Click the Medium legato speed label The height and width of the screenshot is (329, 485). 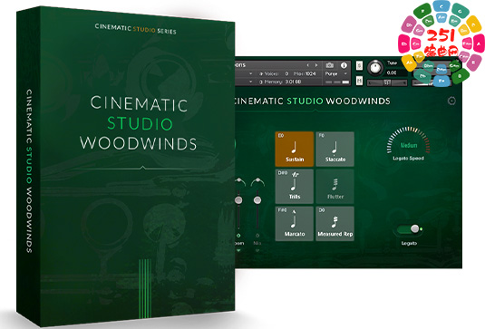pos(409,145)
